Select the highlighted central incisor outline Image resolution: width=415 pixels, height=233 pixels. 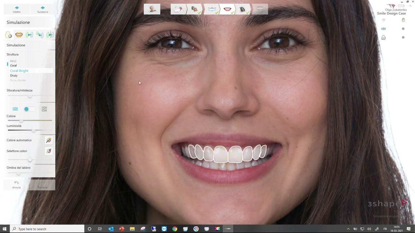(220, 154)
